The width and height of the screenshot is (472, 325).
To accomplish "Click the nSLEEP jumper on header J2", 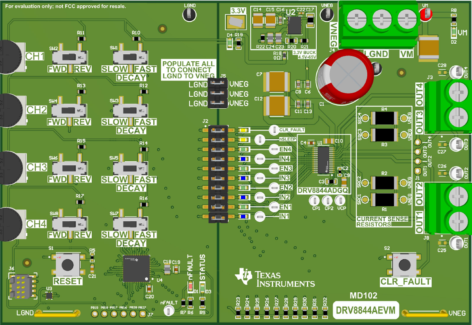I will pos(219,140).
